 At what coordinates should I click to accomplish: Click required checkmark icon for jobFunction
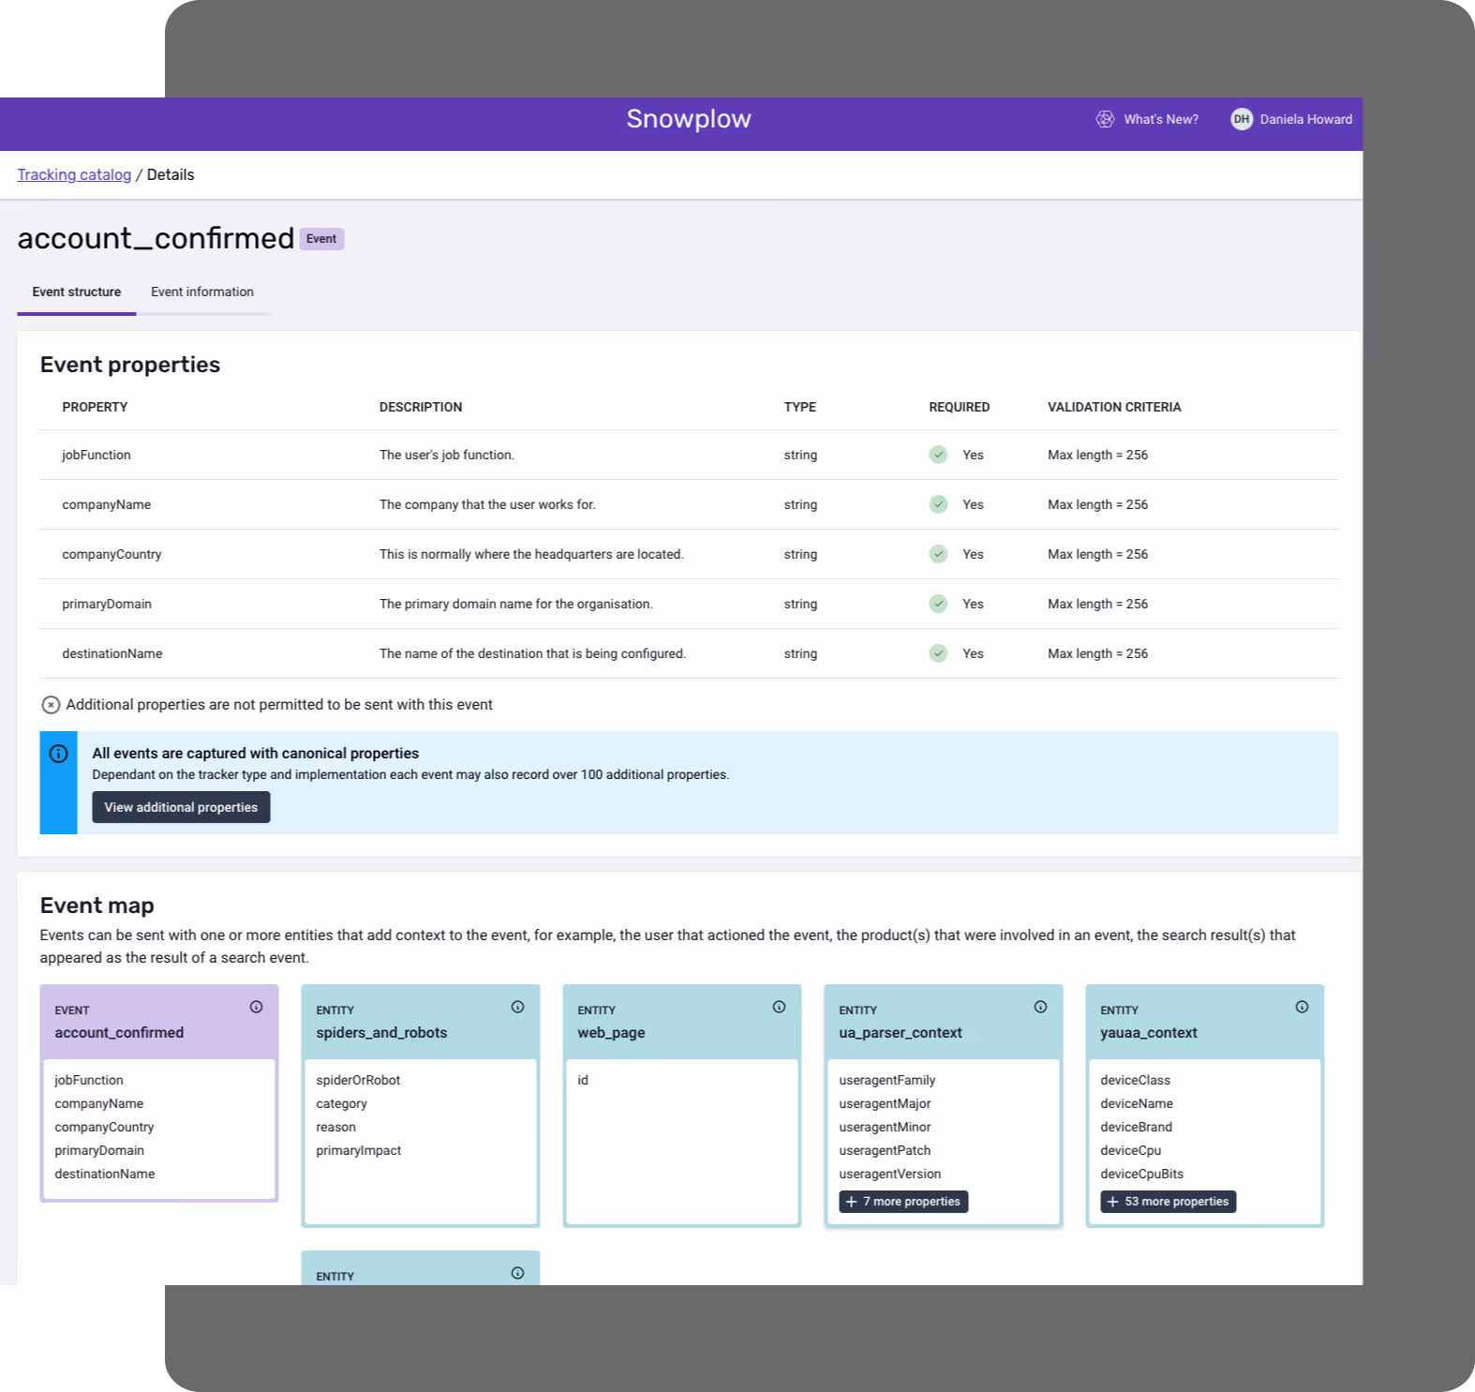pos(938,455)
